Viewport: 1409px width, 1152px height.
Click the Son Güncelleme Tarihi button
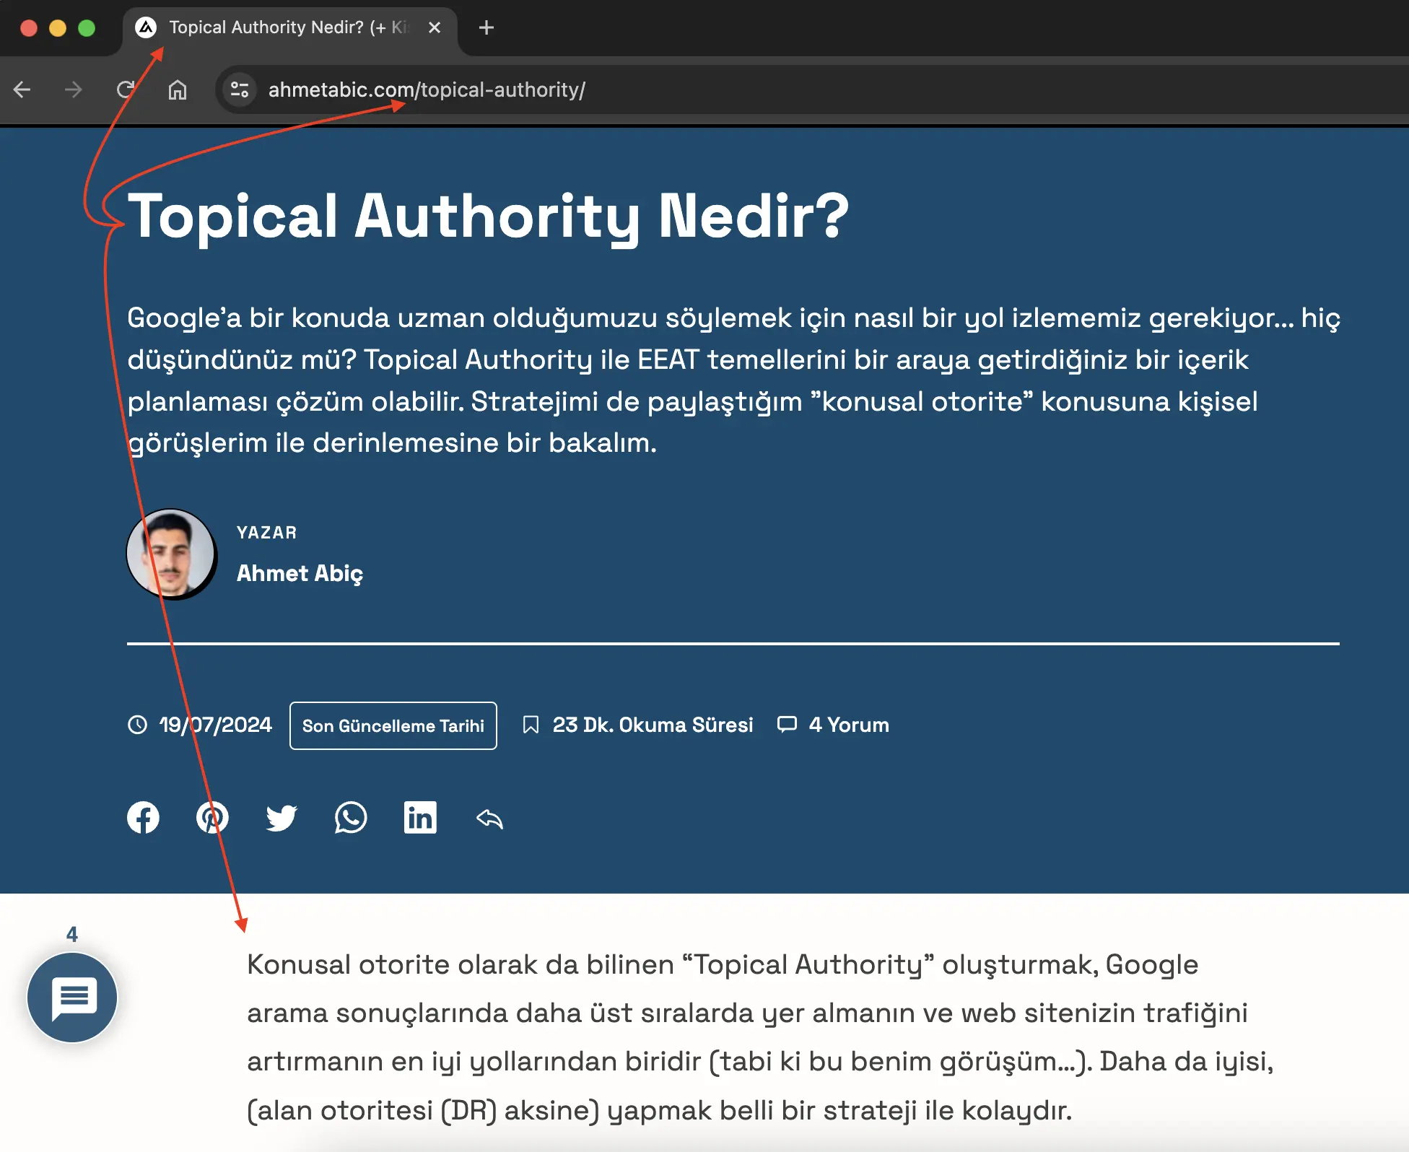click(x=393, y=725)
